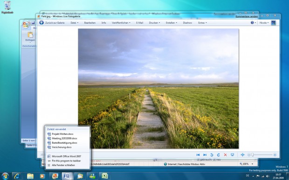Click the Office button in Word window
The width and height of the screenshot is (289, 180).
click(26, 25)
